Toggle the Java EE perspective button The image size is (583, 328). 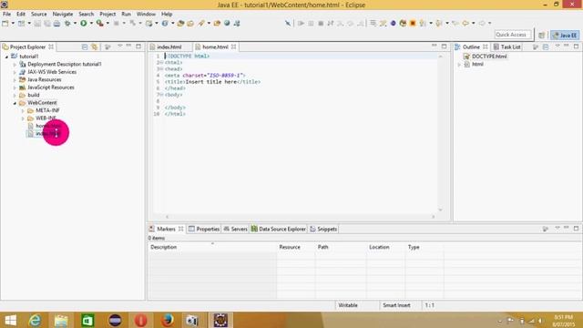pos(565,35)
